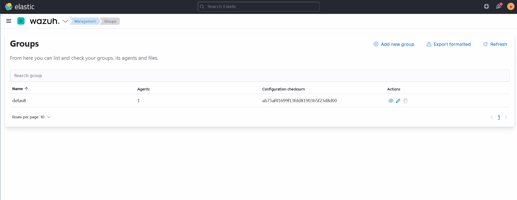Image resolution: width=517 pixels, height=200 pixels.
Task: View the default group details eye icon
Action: tap(391, 101)
